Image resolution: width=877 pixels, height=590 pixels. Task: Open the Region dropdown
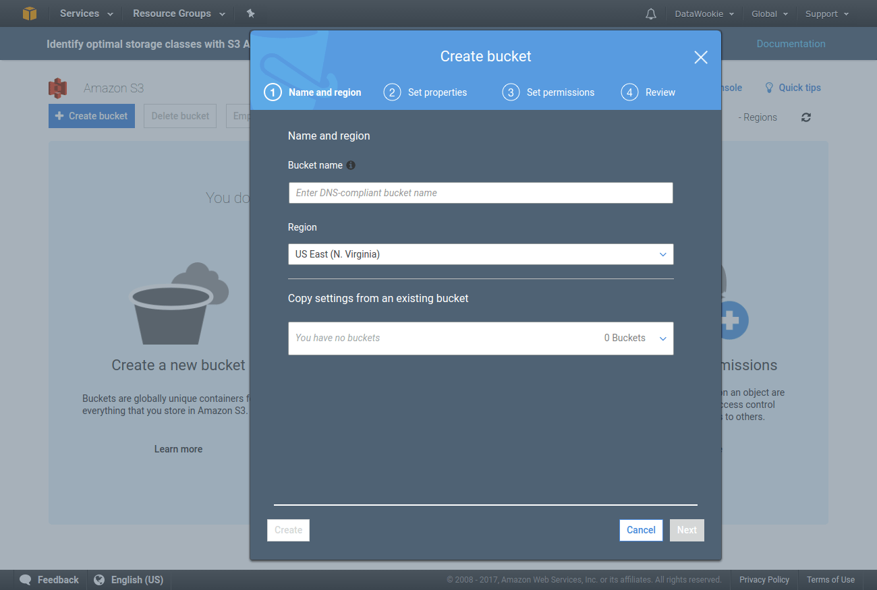point(480,254)
